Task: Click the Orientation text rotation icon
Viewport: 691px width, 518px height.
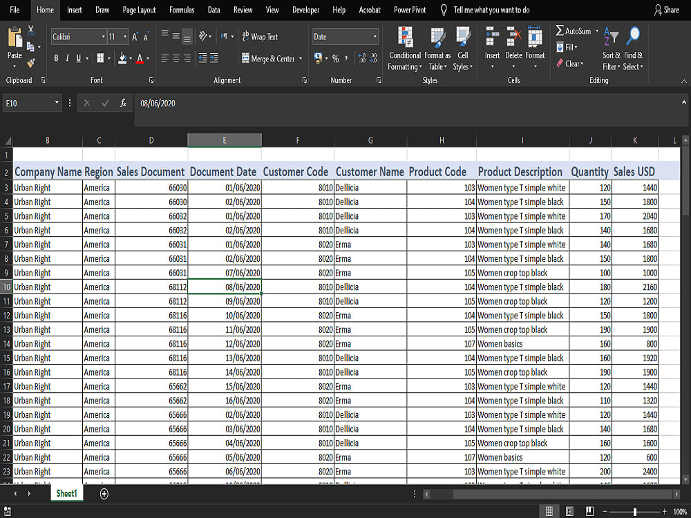Action: click(202, 36)
